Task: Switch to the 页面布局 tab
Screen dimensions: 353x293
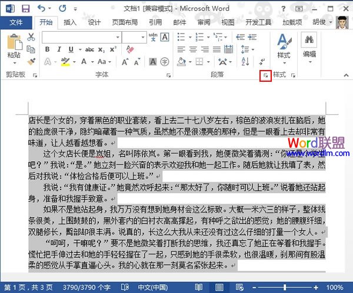Action: pyautogui.click(x=125, y=22)
